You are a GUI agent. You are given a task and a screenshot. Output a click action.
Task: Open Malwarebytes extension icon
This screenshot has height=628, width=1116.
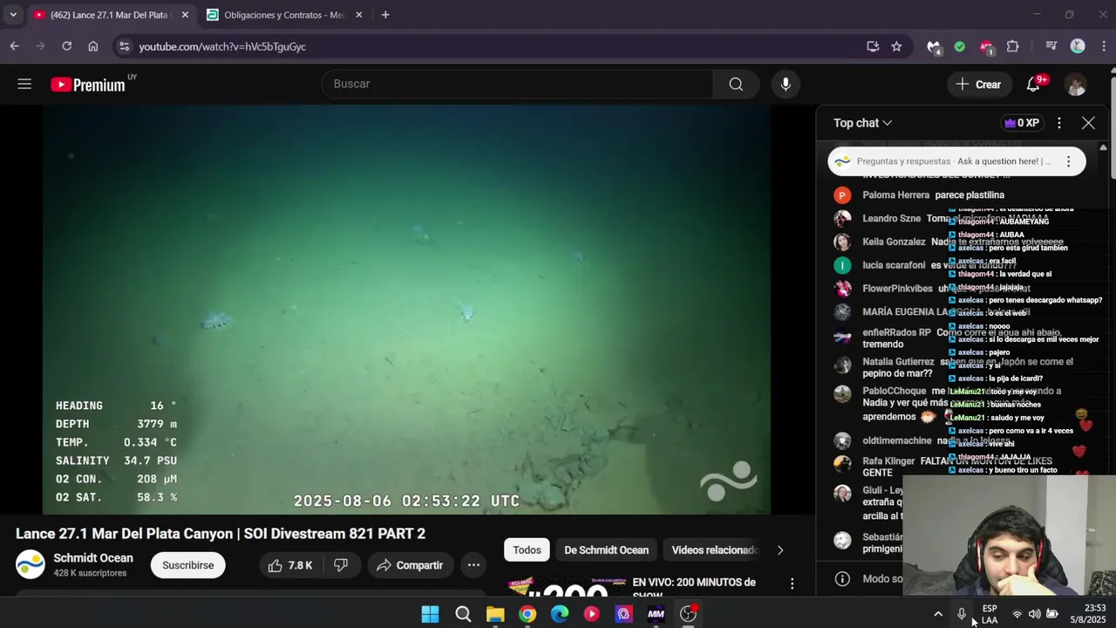click(934, 46)
